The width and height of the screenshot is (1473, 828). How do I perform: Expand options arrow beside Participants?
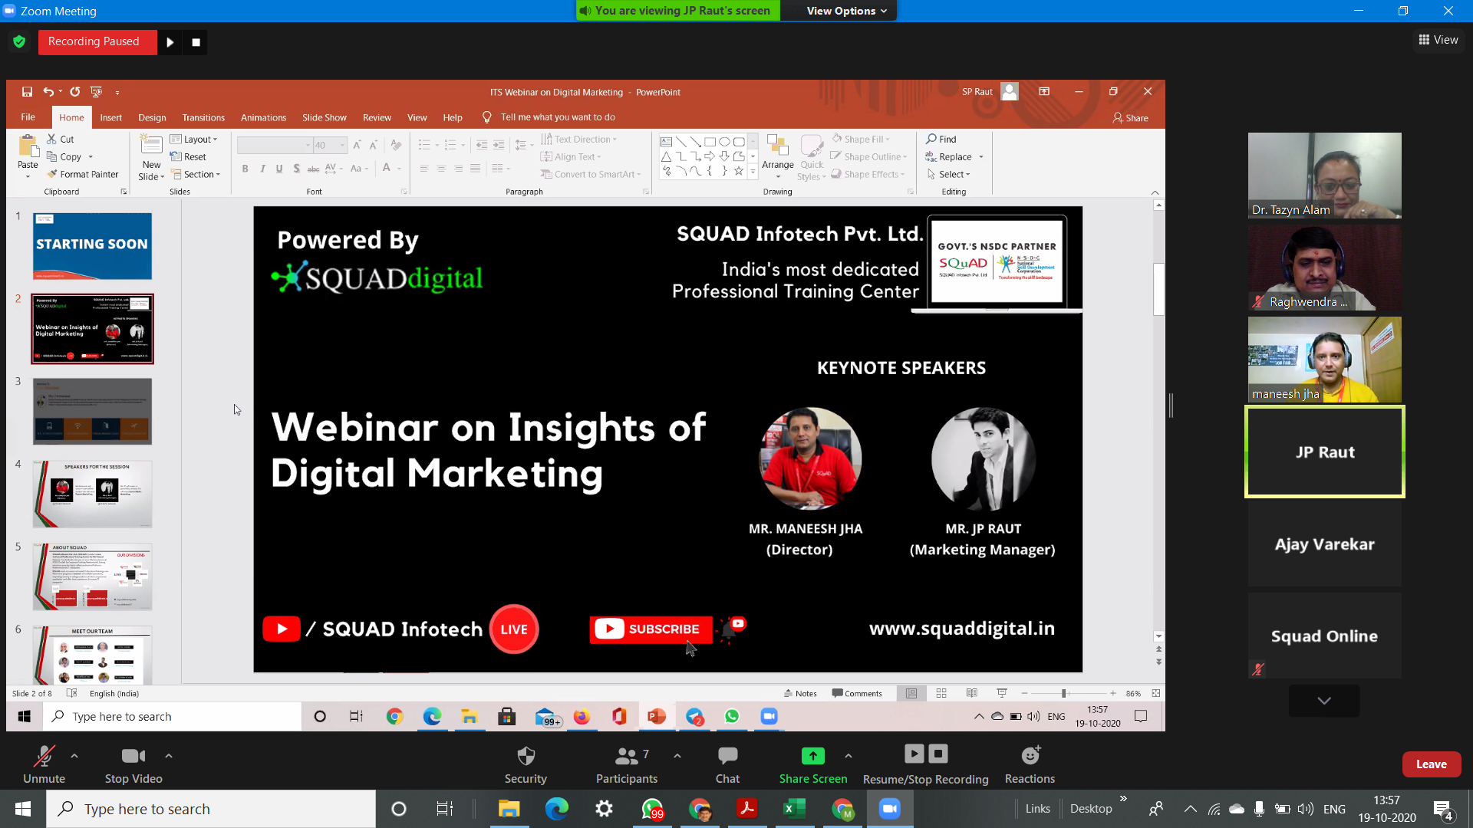677,756
